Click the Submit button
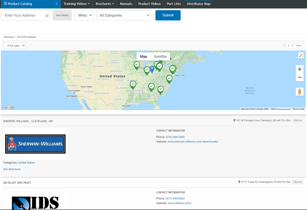Image resolution: width=307 pixels, height=210 pixels. click(168, 15)
